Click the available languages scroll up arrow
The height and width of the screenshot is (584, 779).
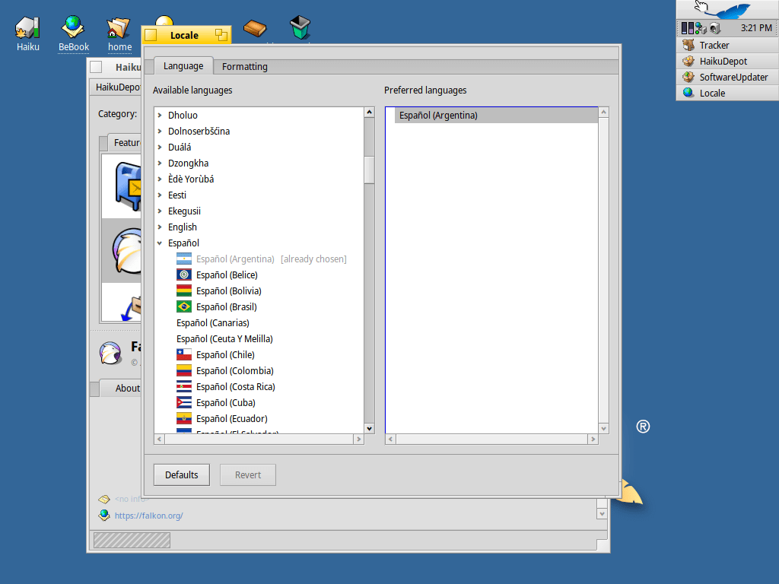pos(369,113)
